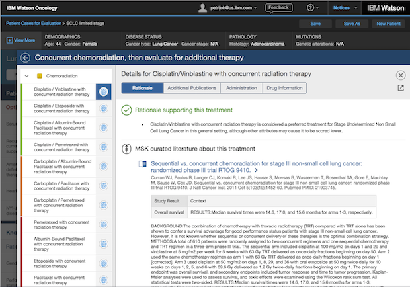Open the help question mark menu

312,8
